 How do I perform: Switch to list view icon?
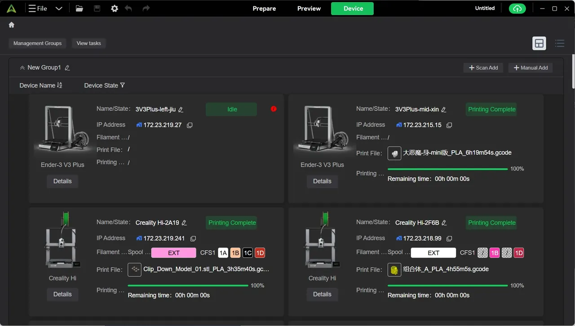tap(560, 43)
